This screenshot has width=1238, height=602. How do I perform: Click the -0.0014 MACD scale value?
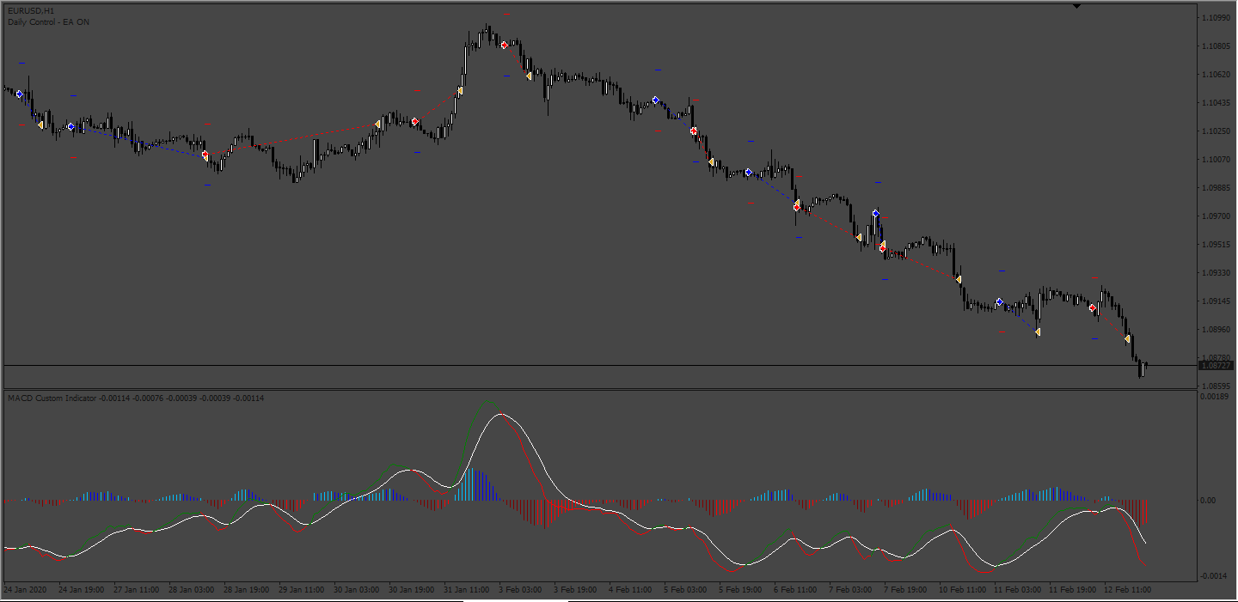(x=1214, y=575)
